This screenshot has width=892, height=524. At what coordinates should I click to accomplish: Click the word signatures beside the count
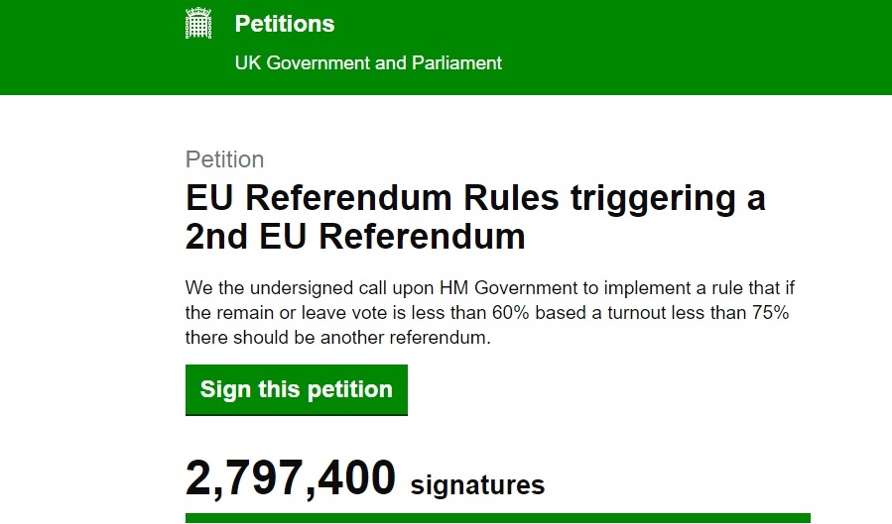tap(477, 485)
